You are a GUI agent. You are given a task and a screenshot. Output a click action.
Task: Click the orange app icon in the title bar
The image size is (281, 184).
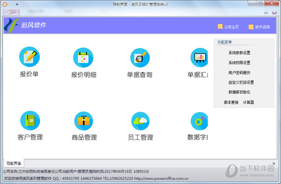pyautogui.click(x=5, y=4)
